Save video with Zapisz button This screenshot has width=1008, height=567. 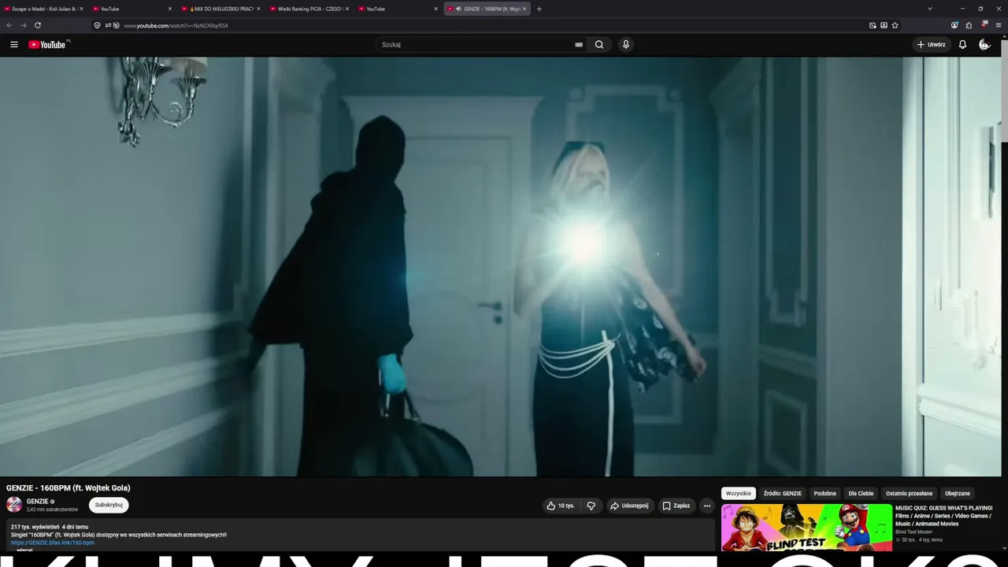point(676,506)
